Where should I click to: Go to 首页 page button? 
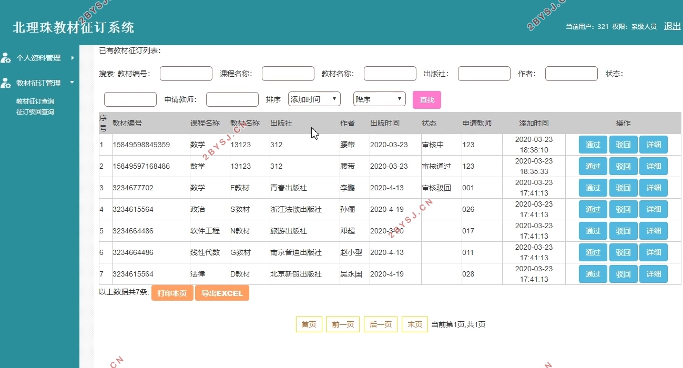(x=309, y=324)
